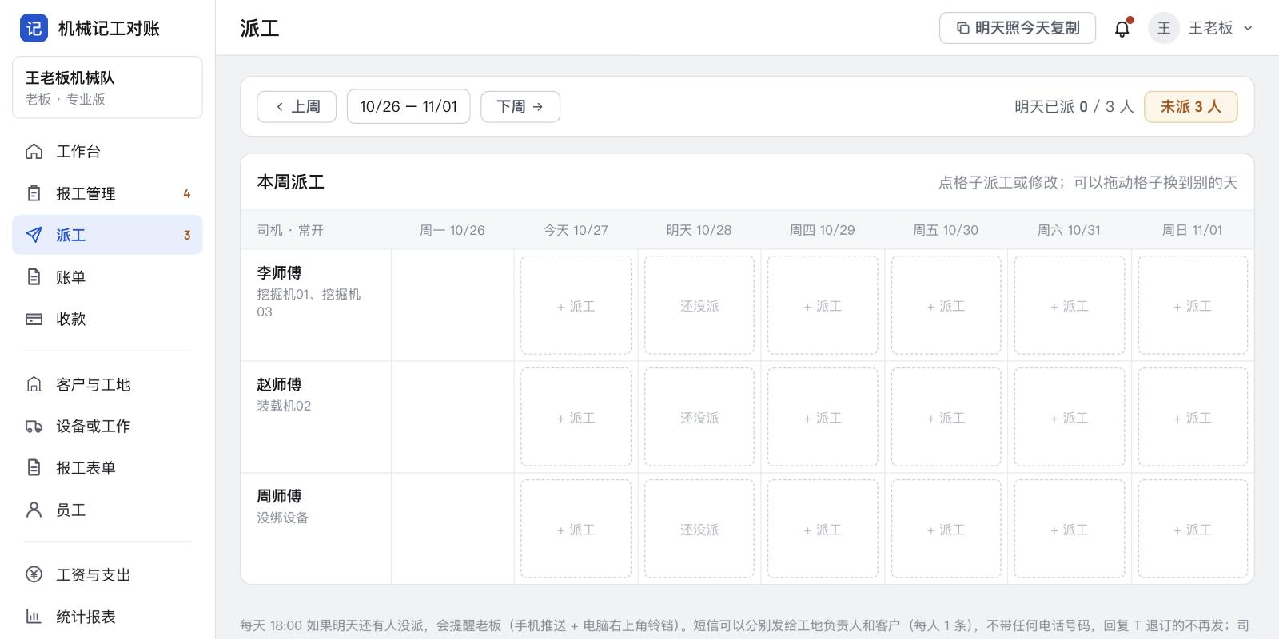Click the 装载机02 equipment label
This screenshot has height=639, width=1279.
[284, 406]
